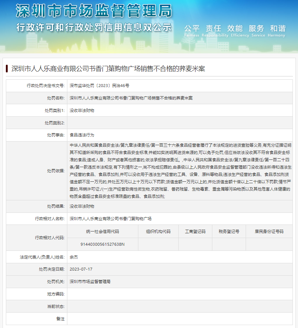Click the 行政相对人代码 row label
This screenshot has width=298, height=328.
click(x=50, y=238)
